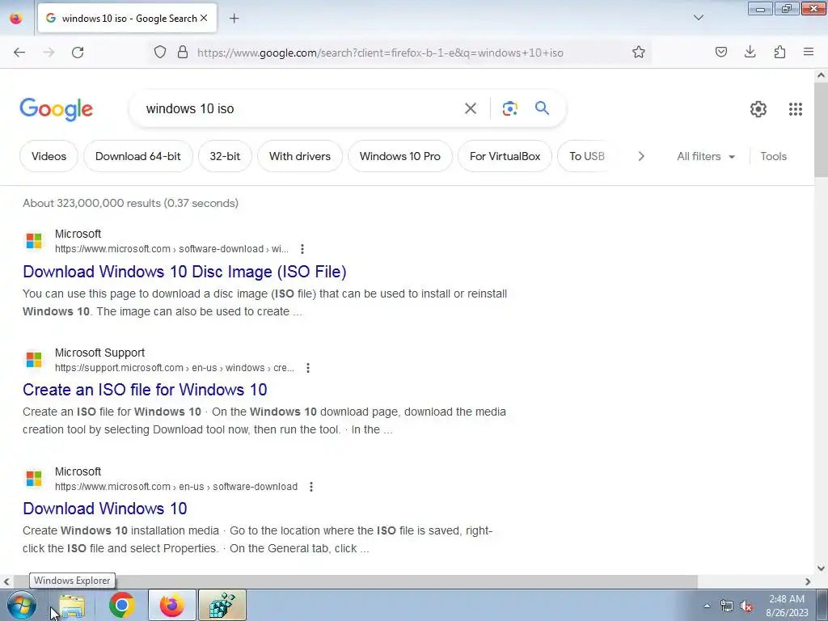This screenshot has width=828, height=621.
Task: Open Create an ISO file for Windows 10
Action: [x=145, y=390]
